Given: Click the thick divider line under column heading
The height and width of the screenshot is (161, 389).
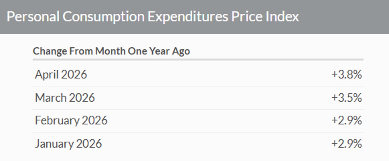Looking at the screenshot, I should [198, 60].
